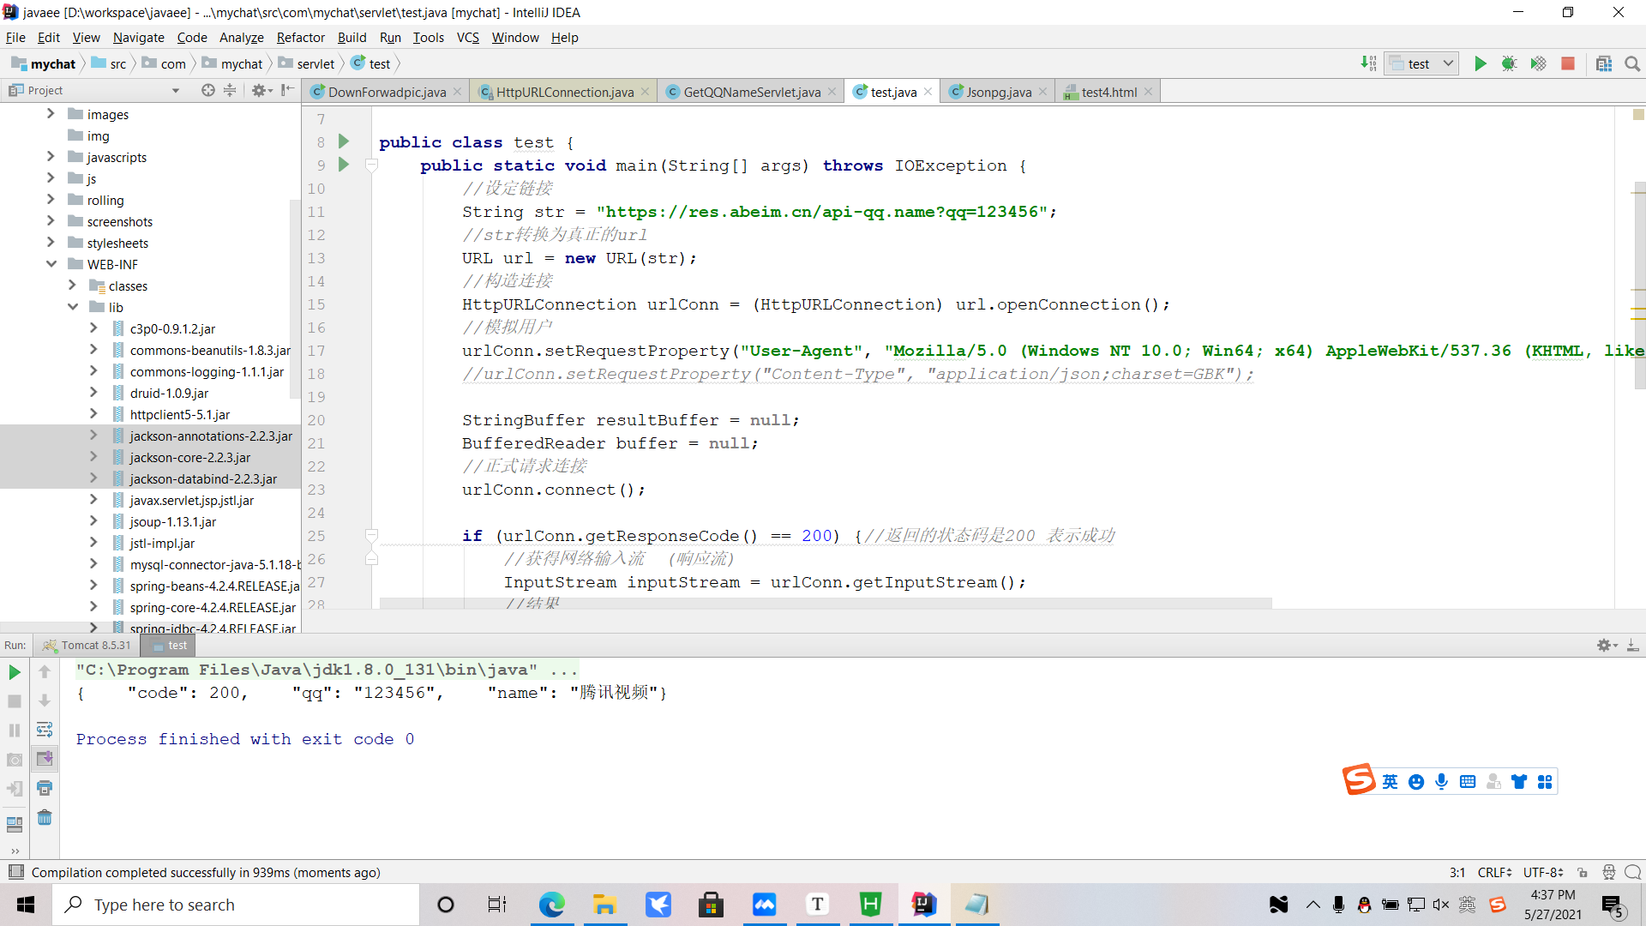This screenshot has height=926, width=1646.
Task: Click Project tree vertical scrollbar
Action: (x=295, y=298)
